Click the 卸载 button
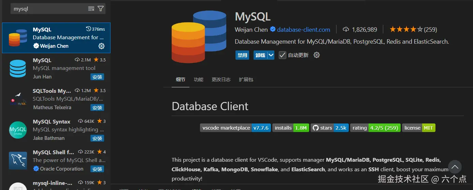The width and height of the screenshot is (473, 190). pos(260,55)
